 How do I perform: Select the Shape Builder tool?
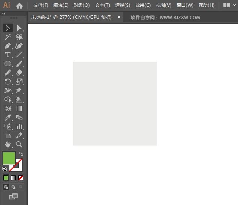pyautogui.click(x=8, y=100)
